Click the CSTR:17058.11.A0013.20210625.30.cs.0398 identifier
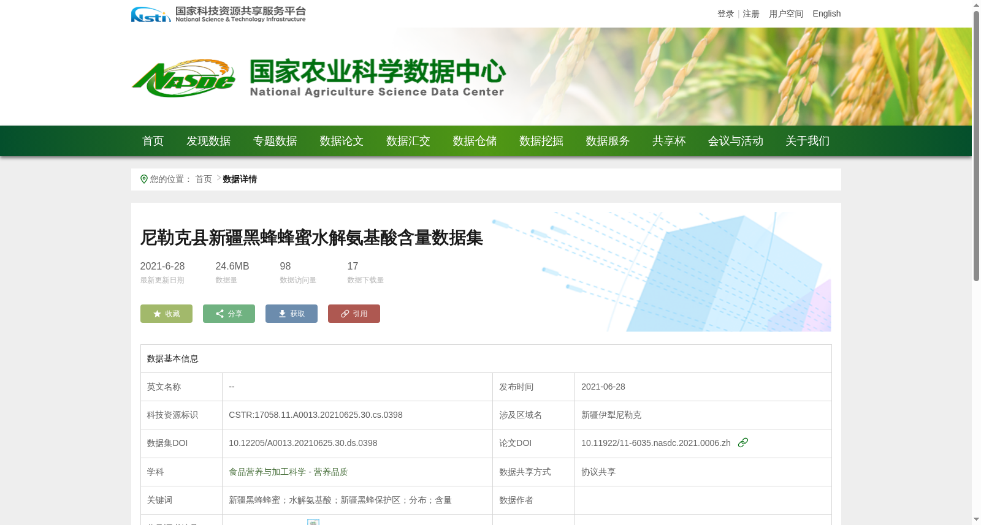Viewport: 981px width, 525px height. click(316, 415)
